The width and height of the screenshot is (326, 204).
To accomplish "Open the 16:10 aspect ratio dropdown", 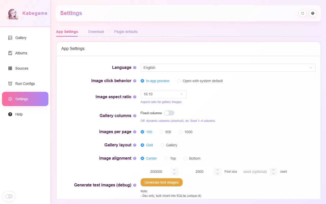I will coord(163,94).
